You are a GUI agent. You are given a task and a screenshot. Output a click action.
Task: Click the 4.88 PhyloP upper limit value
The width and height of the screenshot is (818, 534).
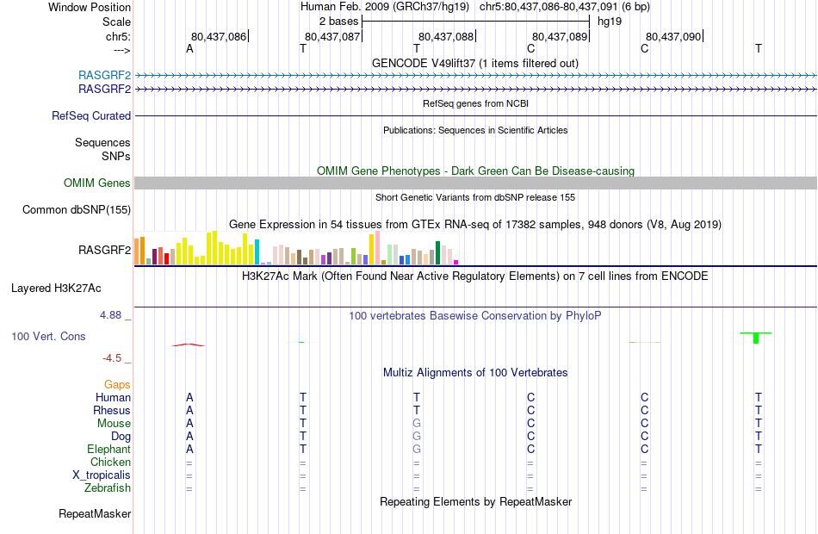click(x=110, y=315)
